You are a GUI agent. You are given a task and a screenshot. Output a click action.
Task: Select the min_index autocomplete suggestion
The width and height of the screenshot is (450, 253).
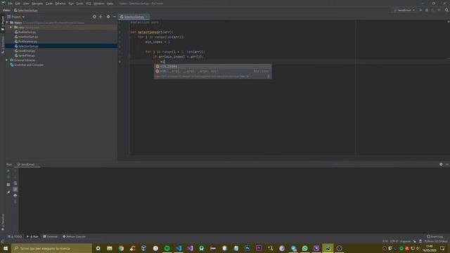click(x=212, y=66)
